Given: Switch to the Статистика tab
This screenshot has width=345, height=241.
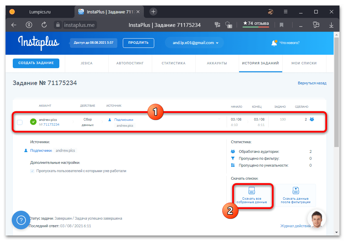Looking at the screenshot, I should click(x=173, y=63).
